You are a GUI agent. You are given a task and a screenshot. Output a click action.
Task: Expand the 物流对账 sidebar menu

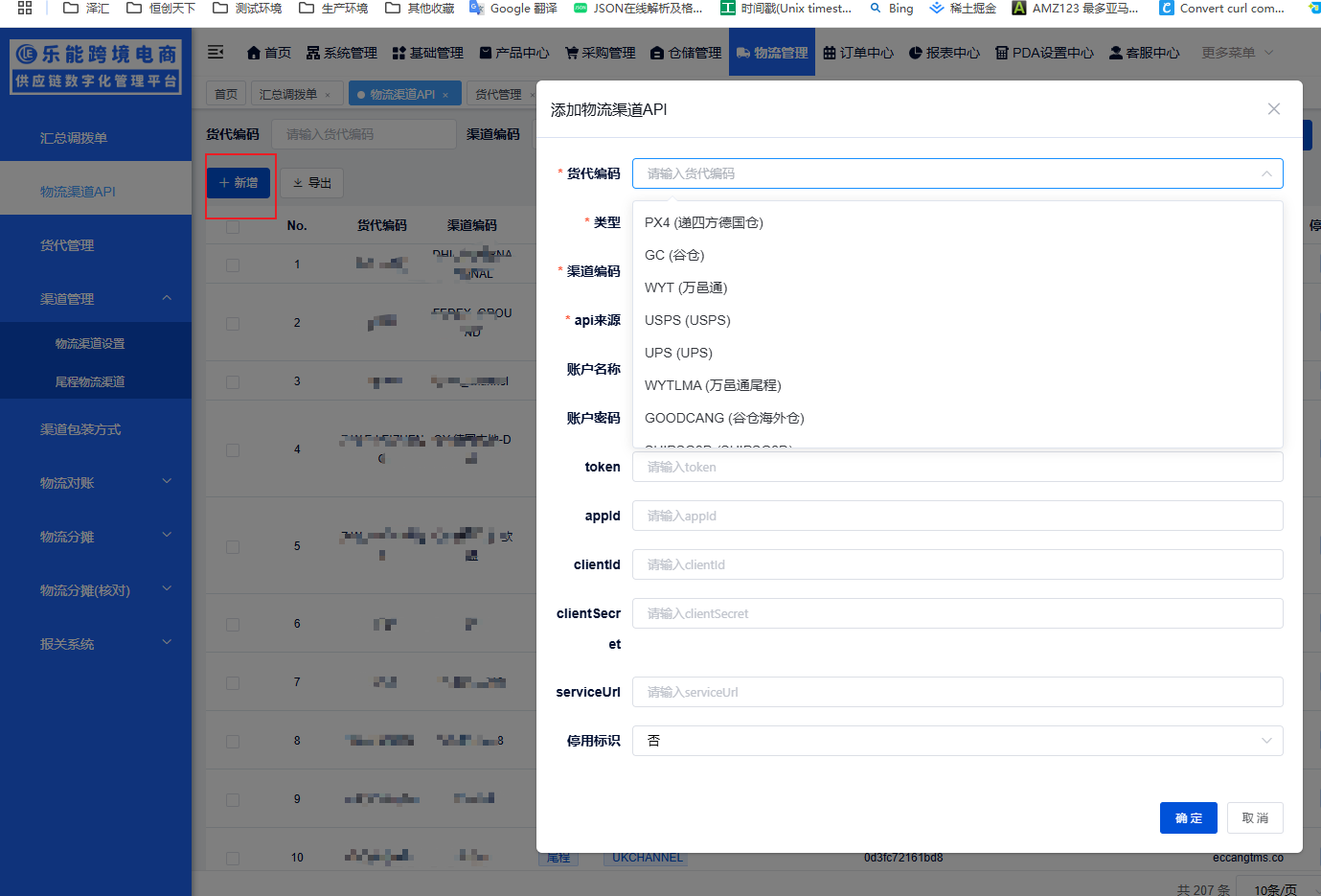tap(167, 483)
